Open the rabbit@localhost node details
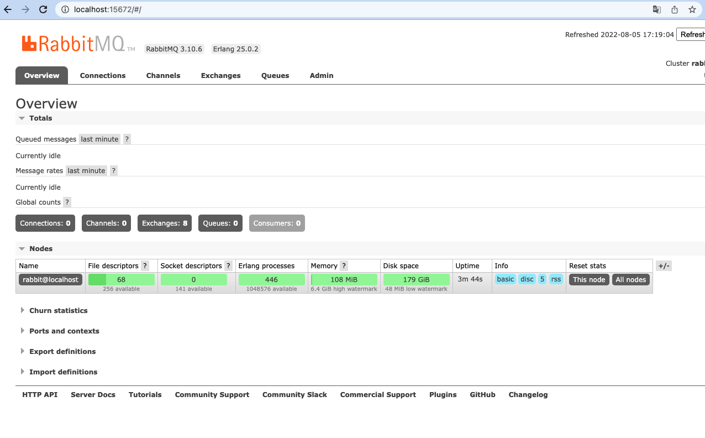Image resolution: width=705 pixels, height=438 pixels. point(50,280)
